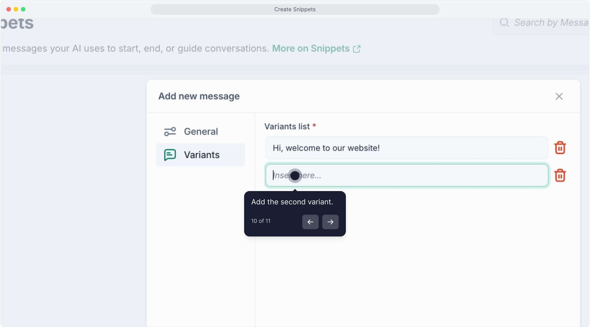Delete the empty second variant row
Image resolution: width=590 pixels, height=327 pixels.
pyautogui.click(x=560, y=175)
